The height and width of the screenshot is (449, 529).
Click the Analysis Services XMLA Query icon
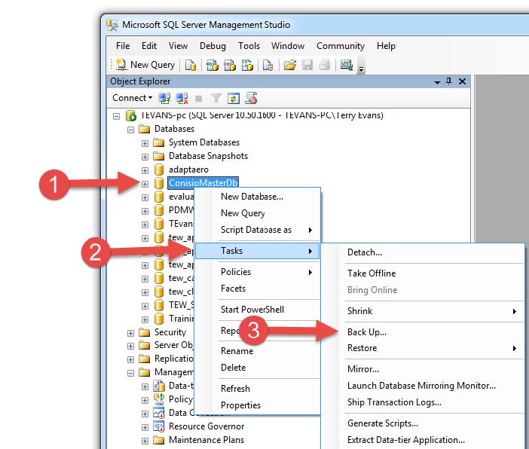pos(247,65)
